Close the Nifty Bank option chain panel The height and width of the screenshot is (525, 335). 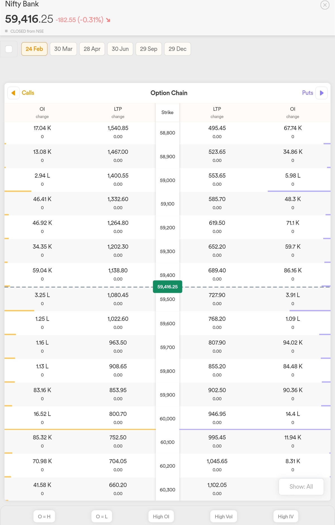(325, 5)
